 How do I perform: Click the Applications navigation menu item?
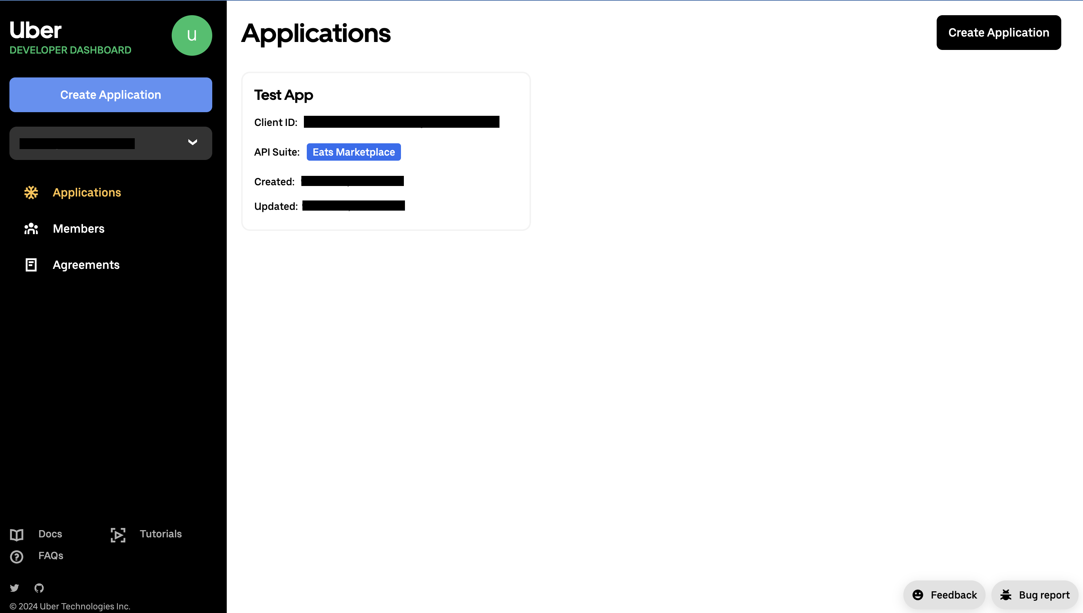[x=86, y=193]
